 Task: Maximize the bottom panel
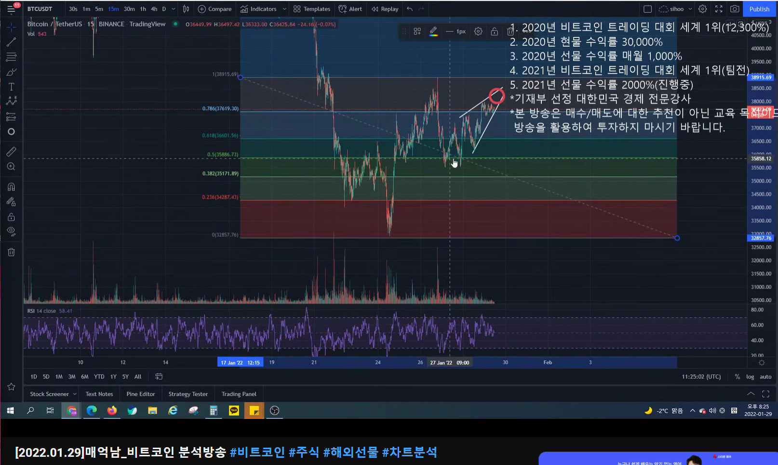(x=765, y=394)
